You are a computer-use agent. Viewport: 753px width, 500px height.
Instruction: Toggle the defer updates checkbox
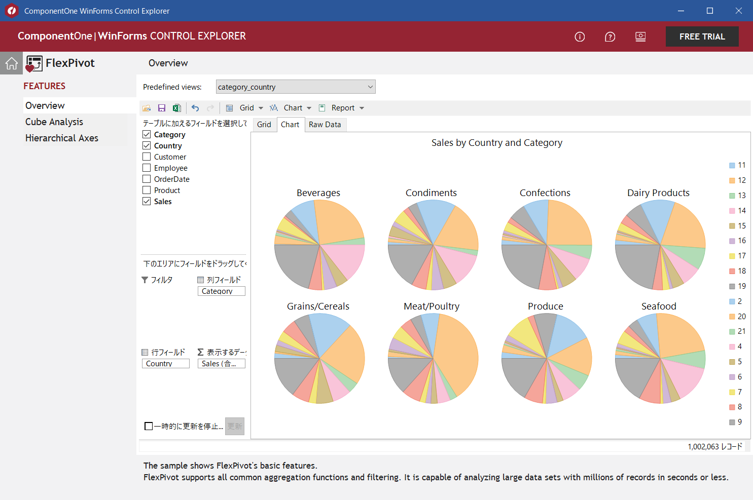[149, 426]
